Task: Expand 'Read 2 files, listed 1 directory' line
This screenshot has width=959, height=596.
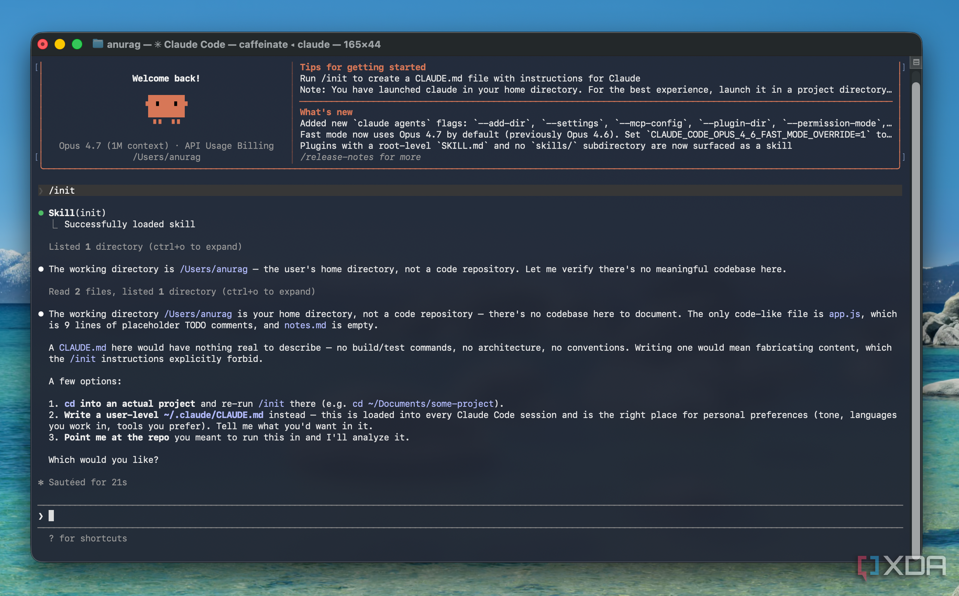Action: click(182, 292)
